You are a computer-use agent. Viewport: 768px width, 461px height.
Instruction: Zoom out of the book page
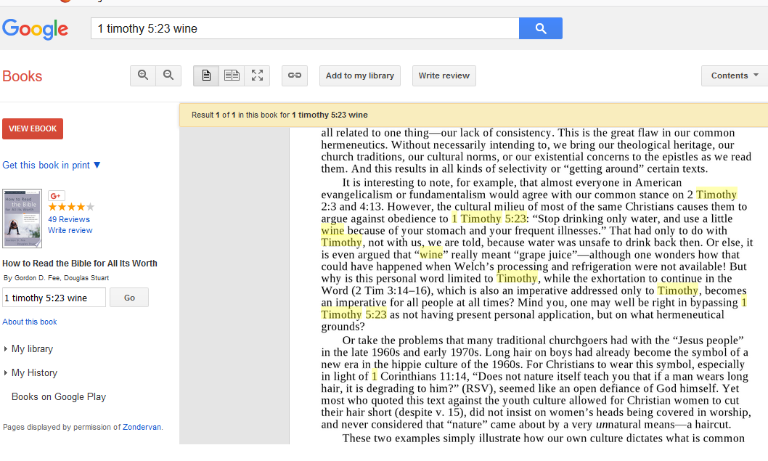168,76
